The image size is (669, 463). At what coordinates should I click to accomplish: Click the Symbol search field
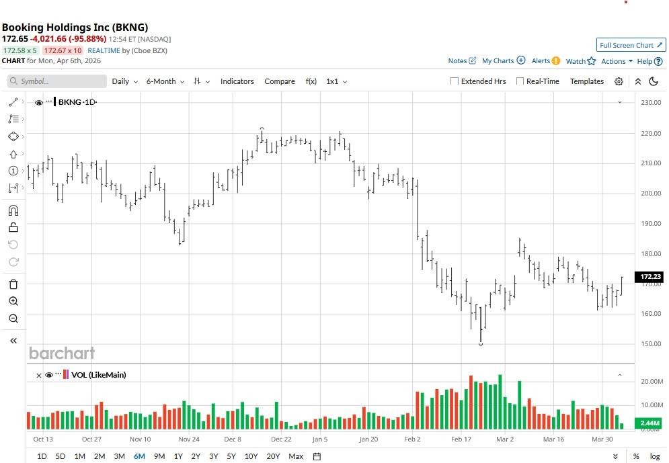[57, 81]
